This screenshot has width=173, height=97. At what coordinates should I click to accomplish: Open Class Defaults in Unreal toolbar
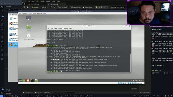coord(88,7)
